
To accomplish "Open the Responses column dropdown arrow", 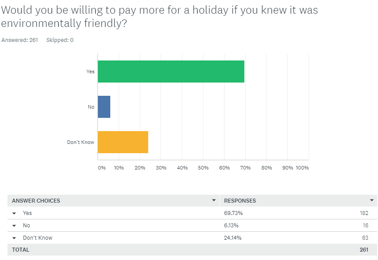I will [372, 200].
